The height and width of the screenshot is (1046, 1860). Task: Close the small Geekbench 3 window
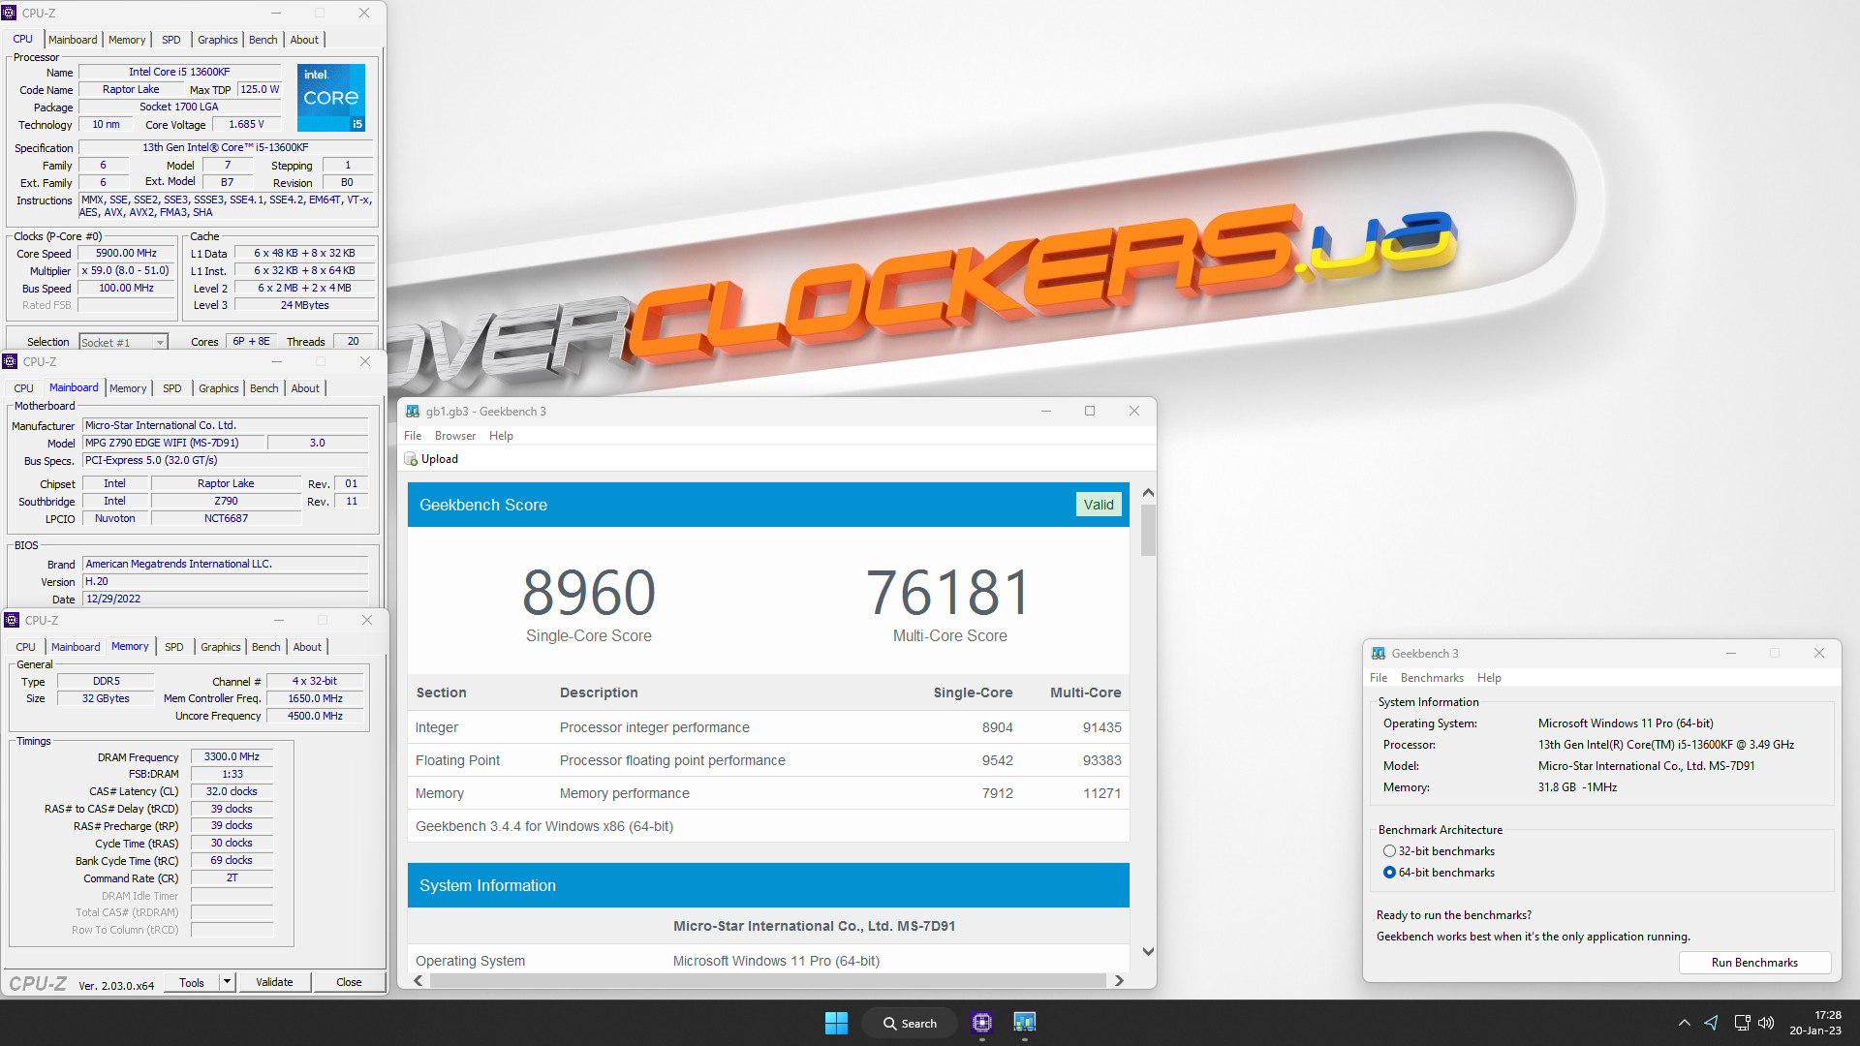(x=1819, y=653)
